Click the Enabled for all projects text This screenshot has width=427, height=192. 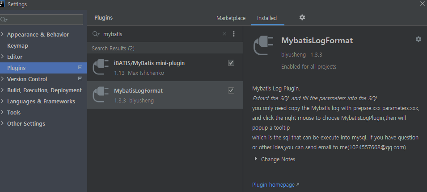(x=309, y=67)
